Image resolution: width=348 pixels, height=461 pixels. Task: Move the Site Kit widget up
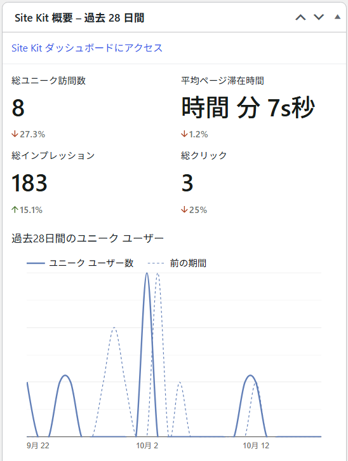tap(300, 17)
